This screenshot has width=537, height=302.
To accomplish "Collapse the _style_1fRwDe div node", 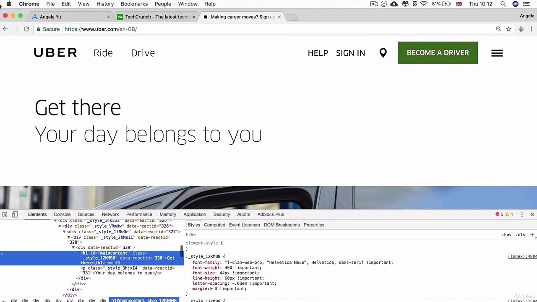I will [x=64, y=232].
